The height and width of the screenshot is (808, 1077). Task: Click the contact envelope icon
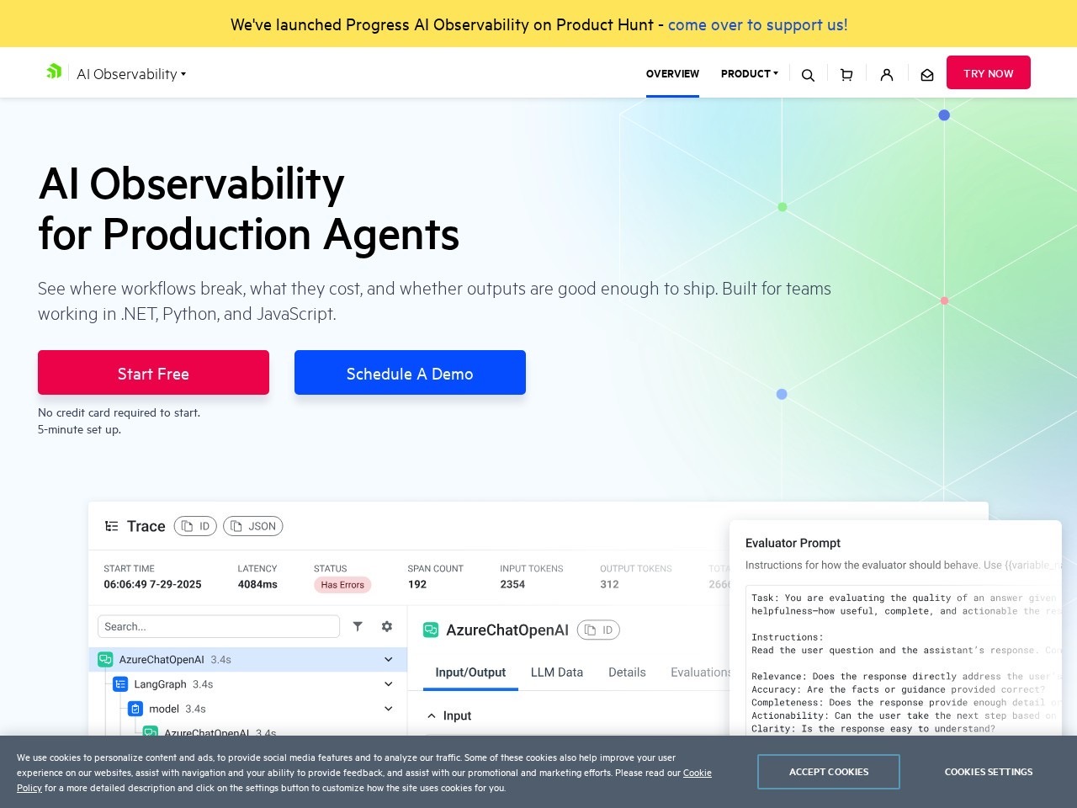(927, 75)
